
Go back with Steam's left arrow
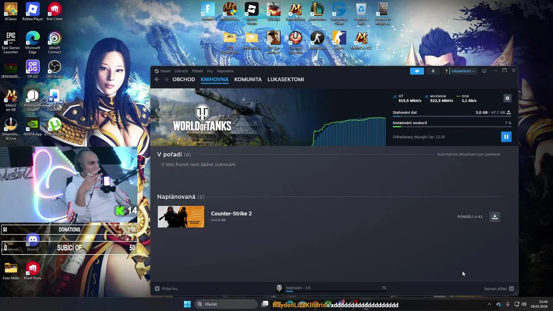tap(157, 79)
